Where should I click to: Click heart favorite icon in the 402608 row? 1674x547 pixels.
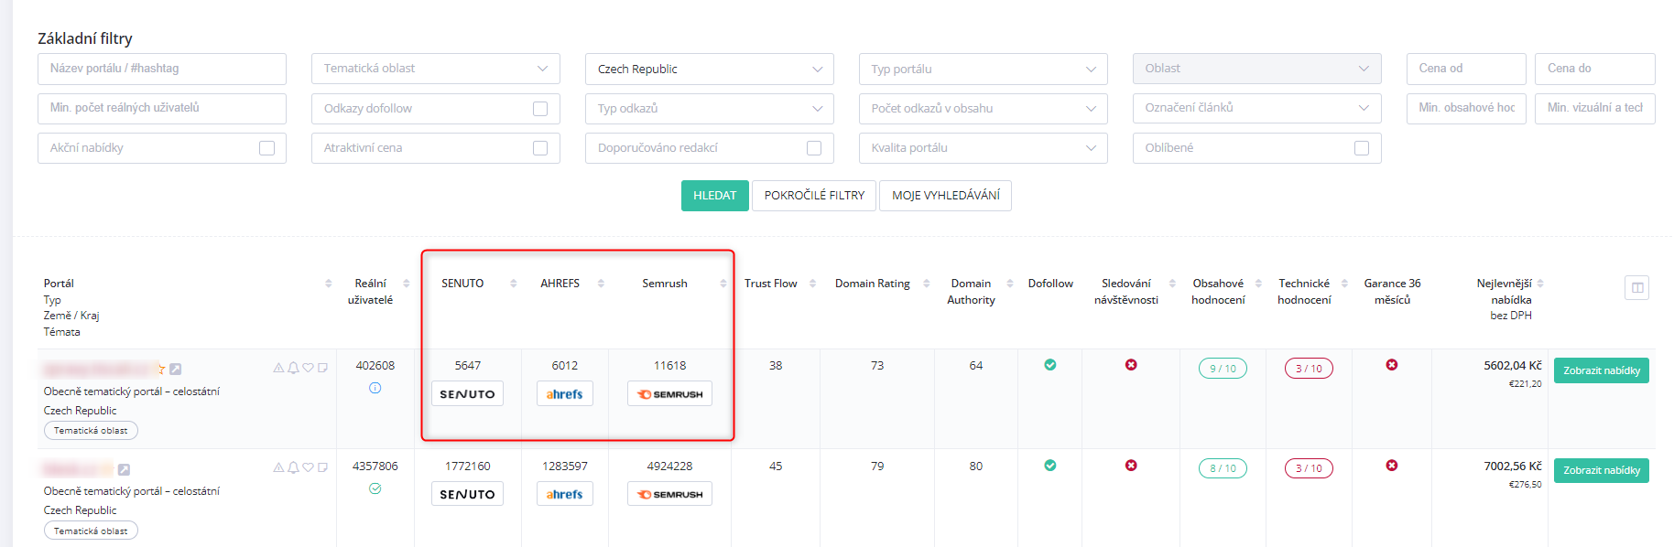pos(309,368)
